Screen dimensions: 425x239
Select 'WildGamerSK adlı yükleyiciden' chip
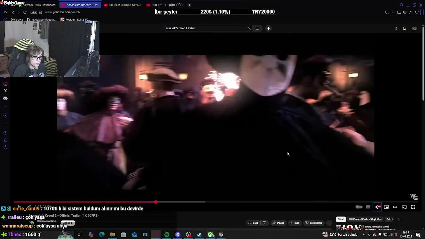[x=365, y=219]
